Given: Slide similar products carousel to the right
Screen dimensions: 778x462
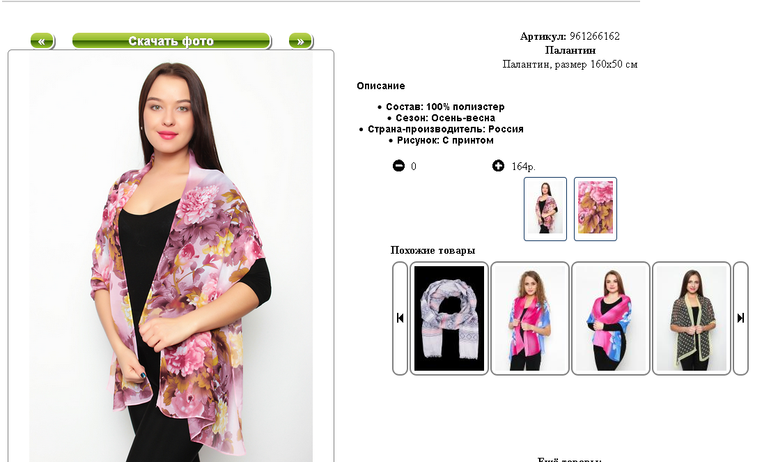Looking at the screenshot, I should point(740,318).
